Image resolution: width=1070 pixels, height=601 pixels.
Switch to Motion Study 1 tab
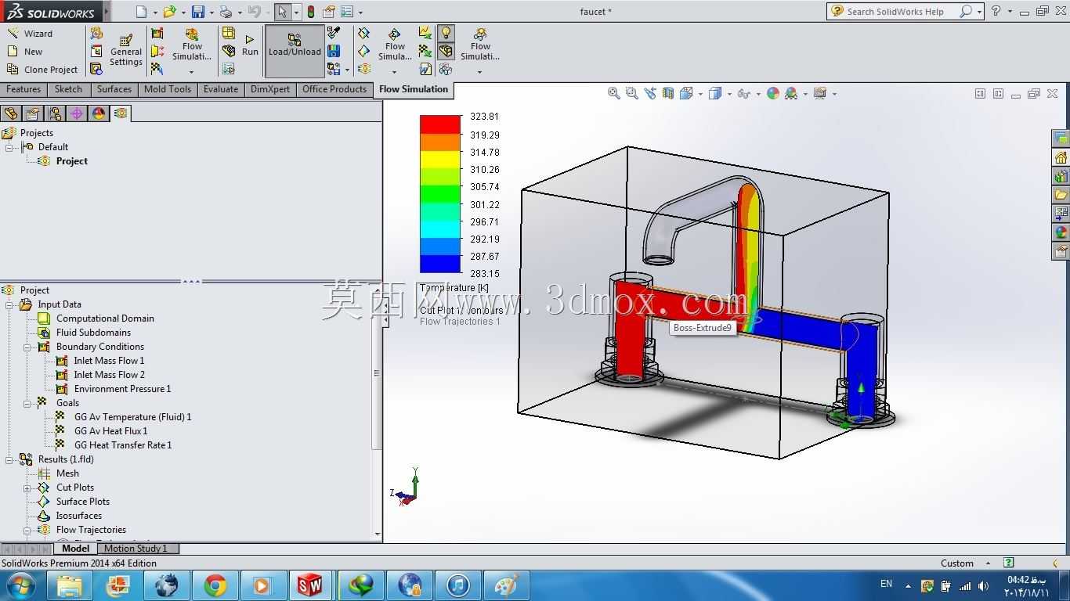click(136, 549)
